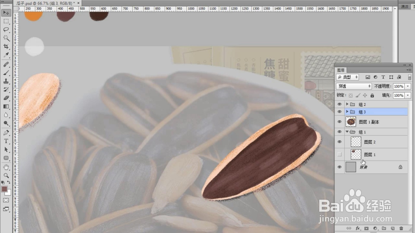Collapse the Layers panel to icons
415x233 pixels.
click(x=405, y=65)
